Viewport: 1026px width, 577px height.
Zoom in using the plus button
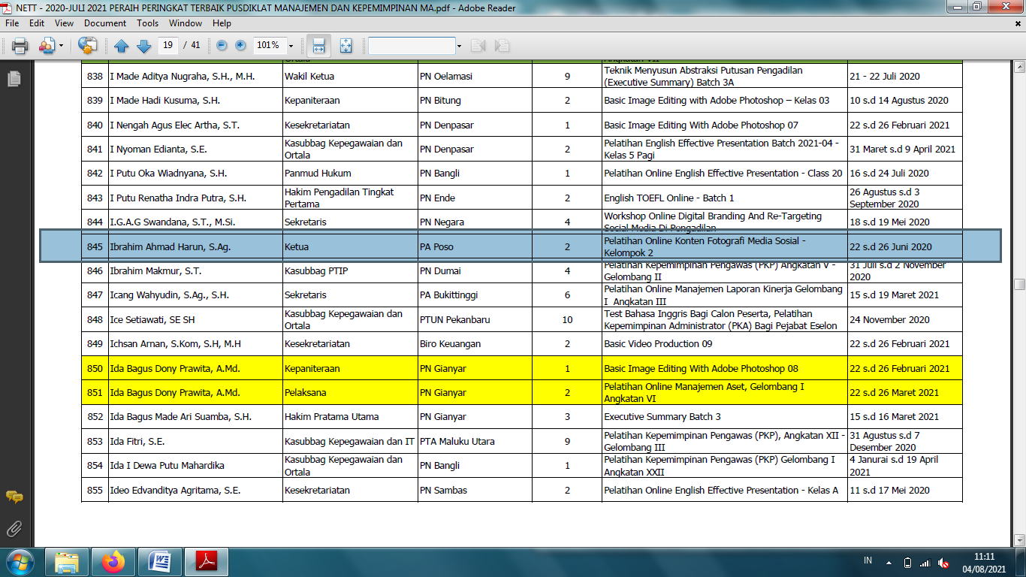240,46
